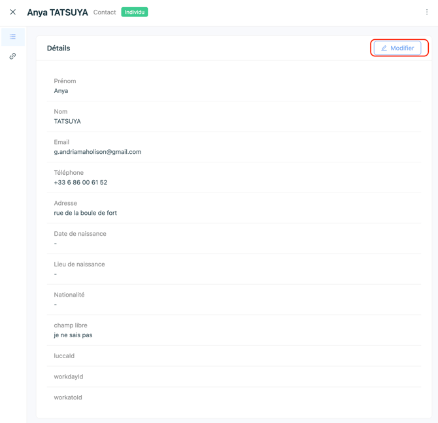
Task: Close the Anya TATSUYA contact panel
Action: pos(12,12)
